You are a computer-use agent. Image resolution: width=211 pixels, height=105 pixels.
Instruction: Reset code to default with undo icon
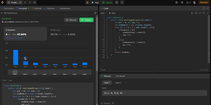204,13
